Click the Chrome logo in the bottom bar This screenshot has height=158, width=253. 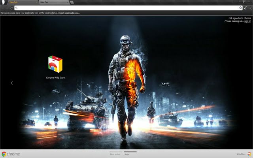4,154
